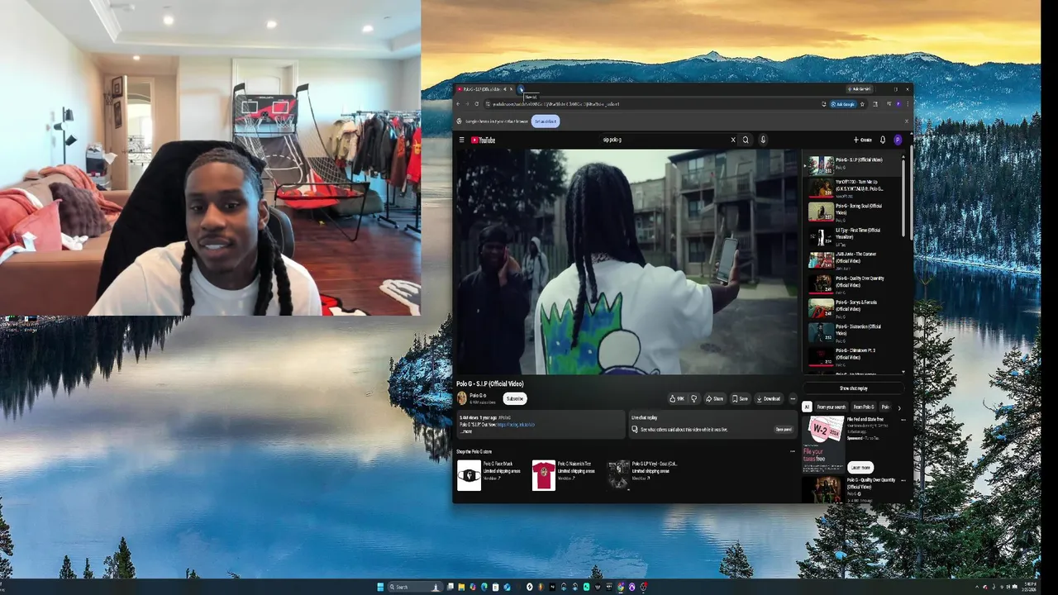The width and height of the screenshot is (1058, 595).
Task: Click Open panel for live chat replay
Action: (783, 429)
